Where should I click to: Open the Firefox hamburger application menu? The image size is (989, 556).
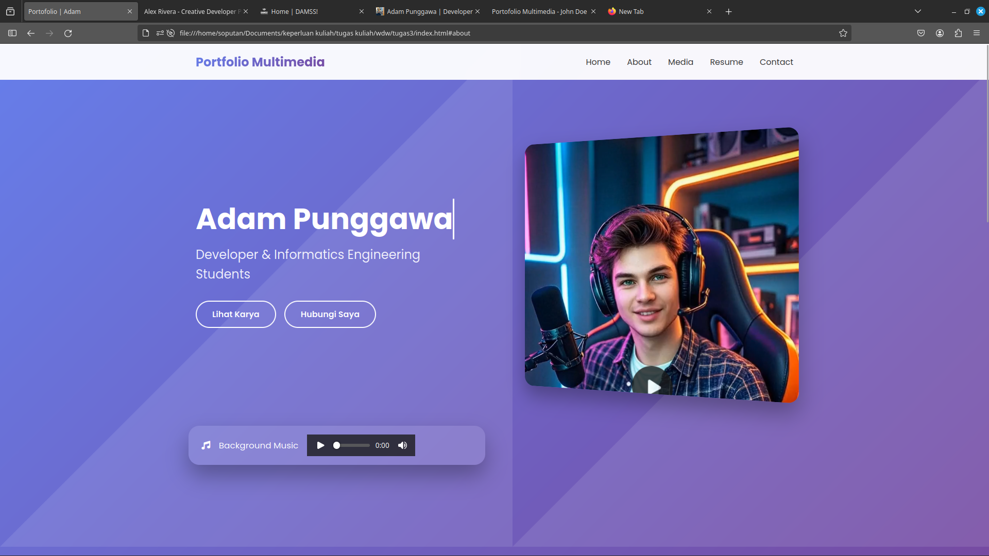coord(977,33)
